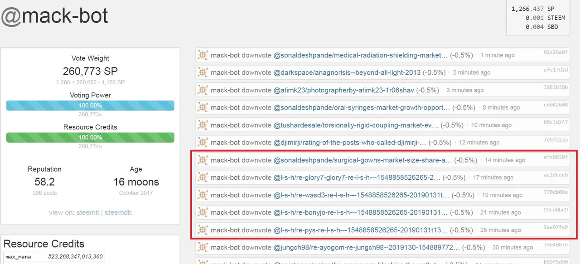This screenshot has width=580, height=264.
Task: Click the 0.004 SBD balance
Action: coord(541,27)
